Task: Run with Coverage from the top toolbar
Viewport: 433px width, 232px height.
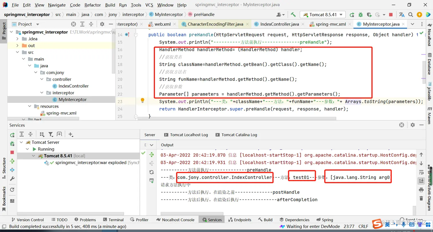Action: pos(369,15)
